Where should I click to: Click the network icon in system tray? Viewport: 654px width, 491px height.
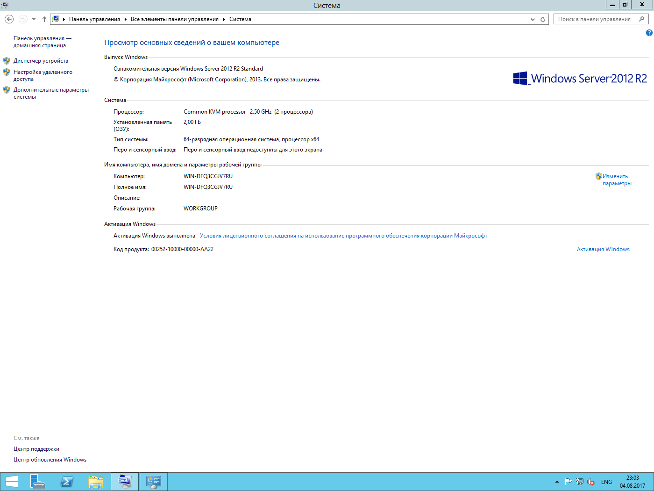point(580,482)
